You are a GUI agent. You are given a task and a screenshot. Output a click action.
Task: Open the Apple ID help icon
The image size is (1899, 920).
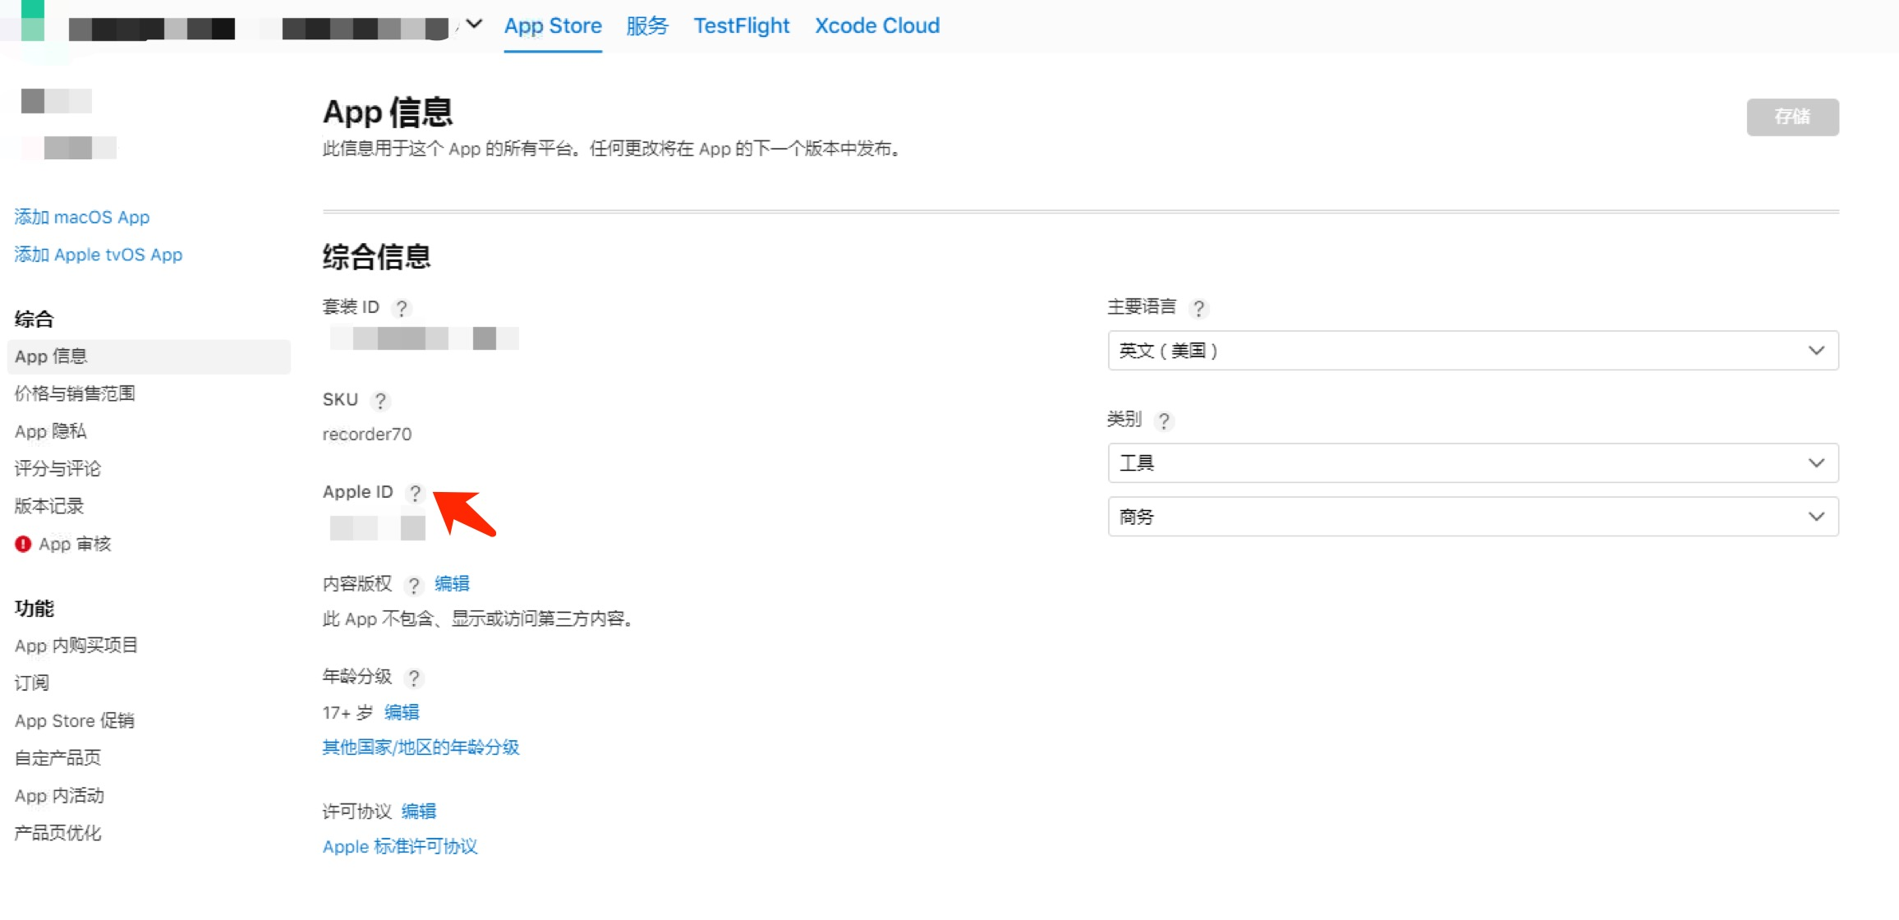415,494
